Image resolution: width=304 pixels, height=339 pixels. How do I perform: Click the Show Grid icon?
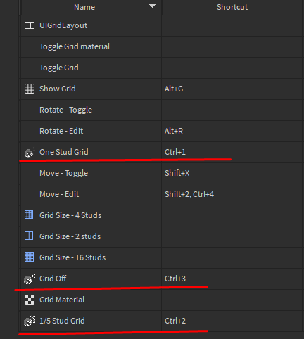(30, 89)
